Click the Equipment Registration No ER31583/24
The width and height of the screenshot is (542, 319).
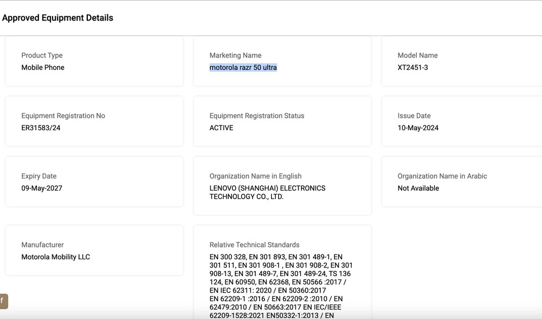[x=41, y=127]
